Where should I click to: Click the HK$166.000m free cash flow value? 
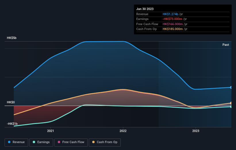pyautogui.click(x=173, y=24)
